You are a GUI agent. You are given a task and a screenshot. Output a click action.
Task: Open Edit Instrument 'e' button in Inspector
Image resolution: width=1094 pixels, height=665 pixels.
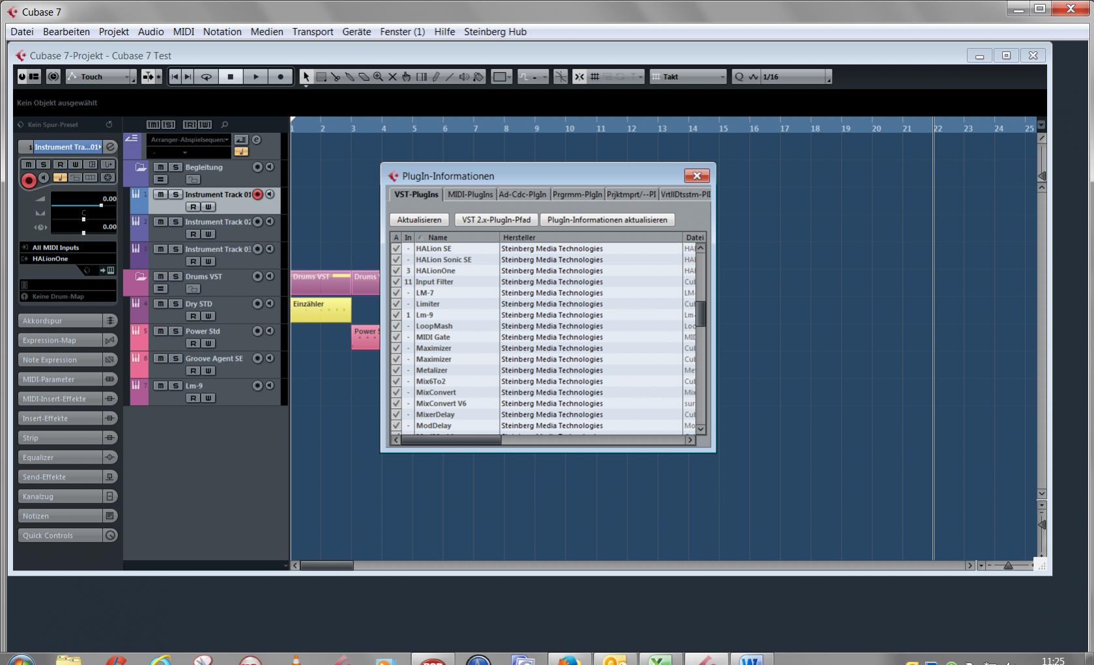111,147
